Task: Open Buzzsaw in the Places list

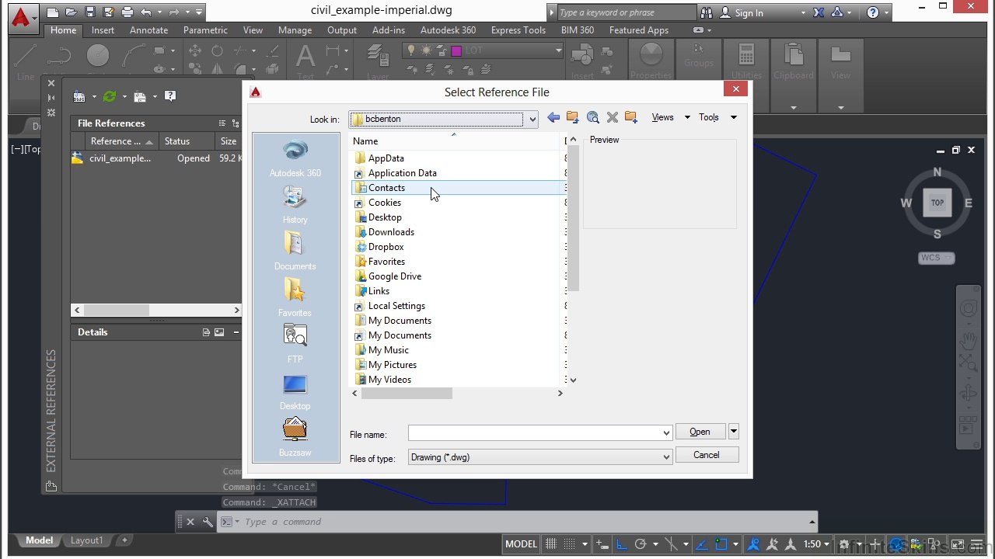Action: coord(295,438)
